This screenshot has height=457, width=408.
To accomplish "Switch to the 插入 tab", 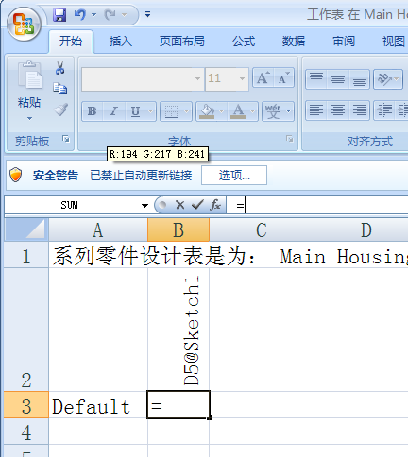I will pyautogui.click(x=121, y=42).
